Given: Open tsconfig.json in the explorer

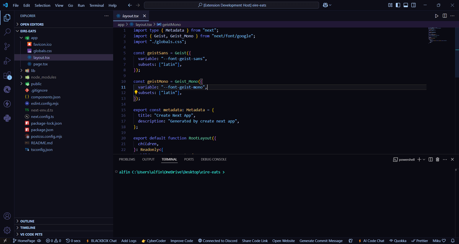Looking at the screenshot, I should tap(63, 150).
